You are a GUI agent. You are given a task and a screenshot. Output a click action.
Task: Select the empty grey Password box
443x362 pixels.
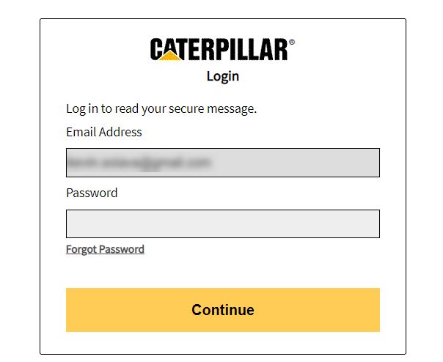pyautogui.click(x=223, y=224)
